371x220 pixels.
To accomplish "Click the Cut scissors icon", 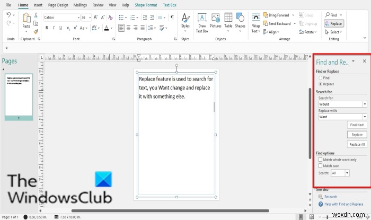I will pyautogui.click(x=36, y=15).
